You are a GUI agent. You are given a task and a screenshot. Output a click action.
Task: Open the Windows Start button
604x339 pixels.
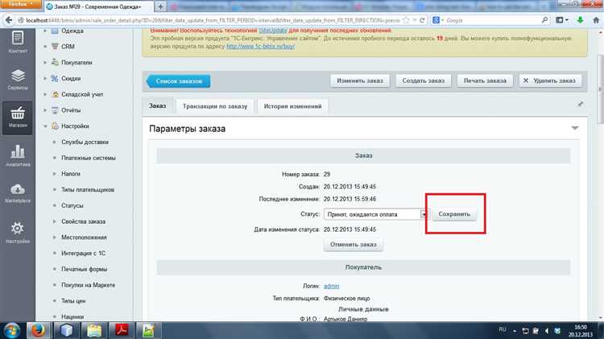11,331
